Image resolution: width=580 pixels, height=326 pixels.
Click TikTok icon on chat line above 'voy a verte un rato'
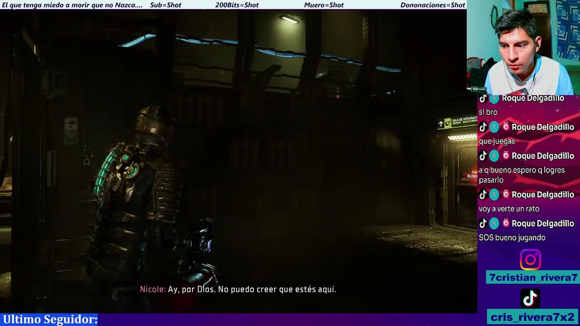point(483,195)
